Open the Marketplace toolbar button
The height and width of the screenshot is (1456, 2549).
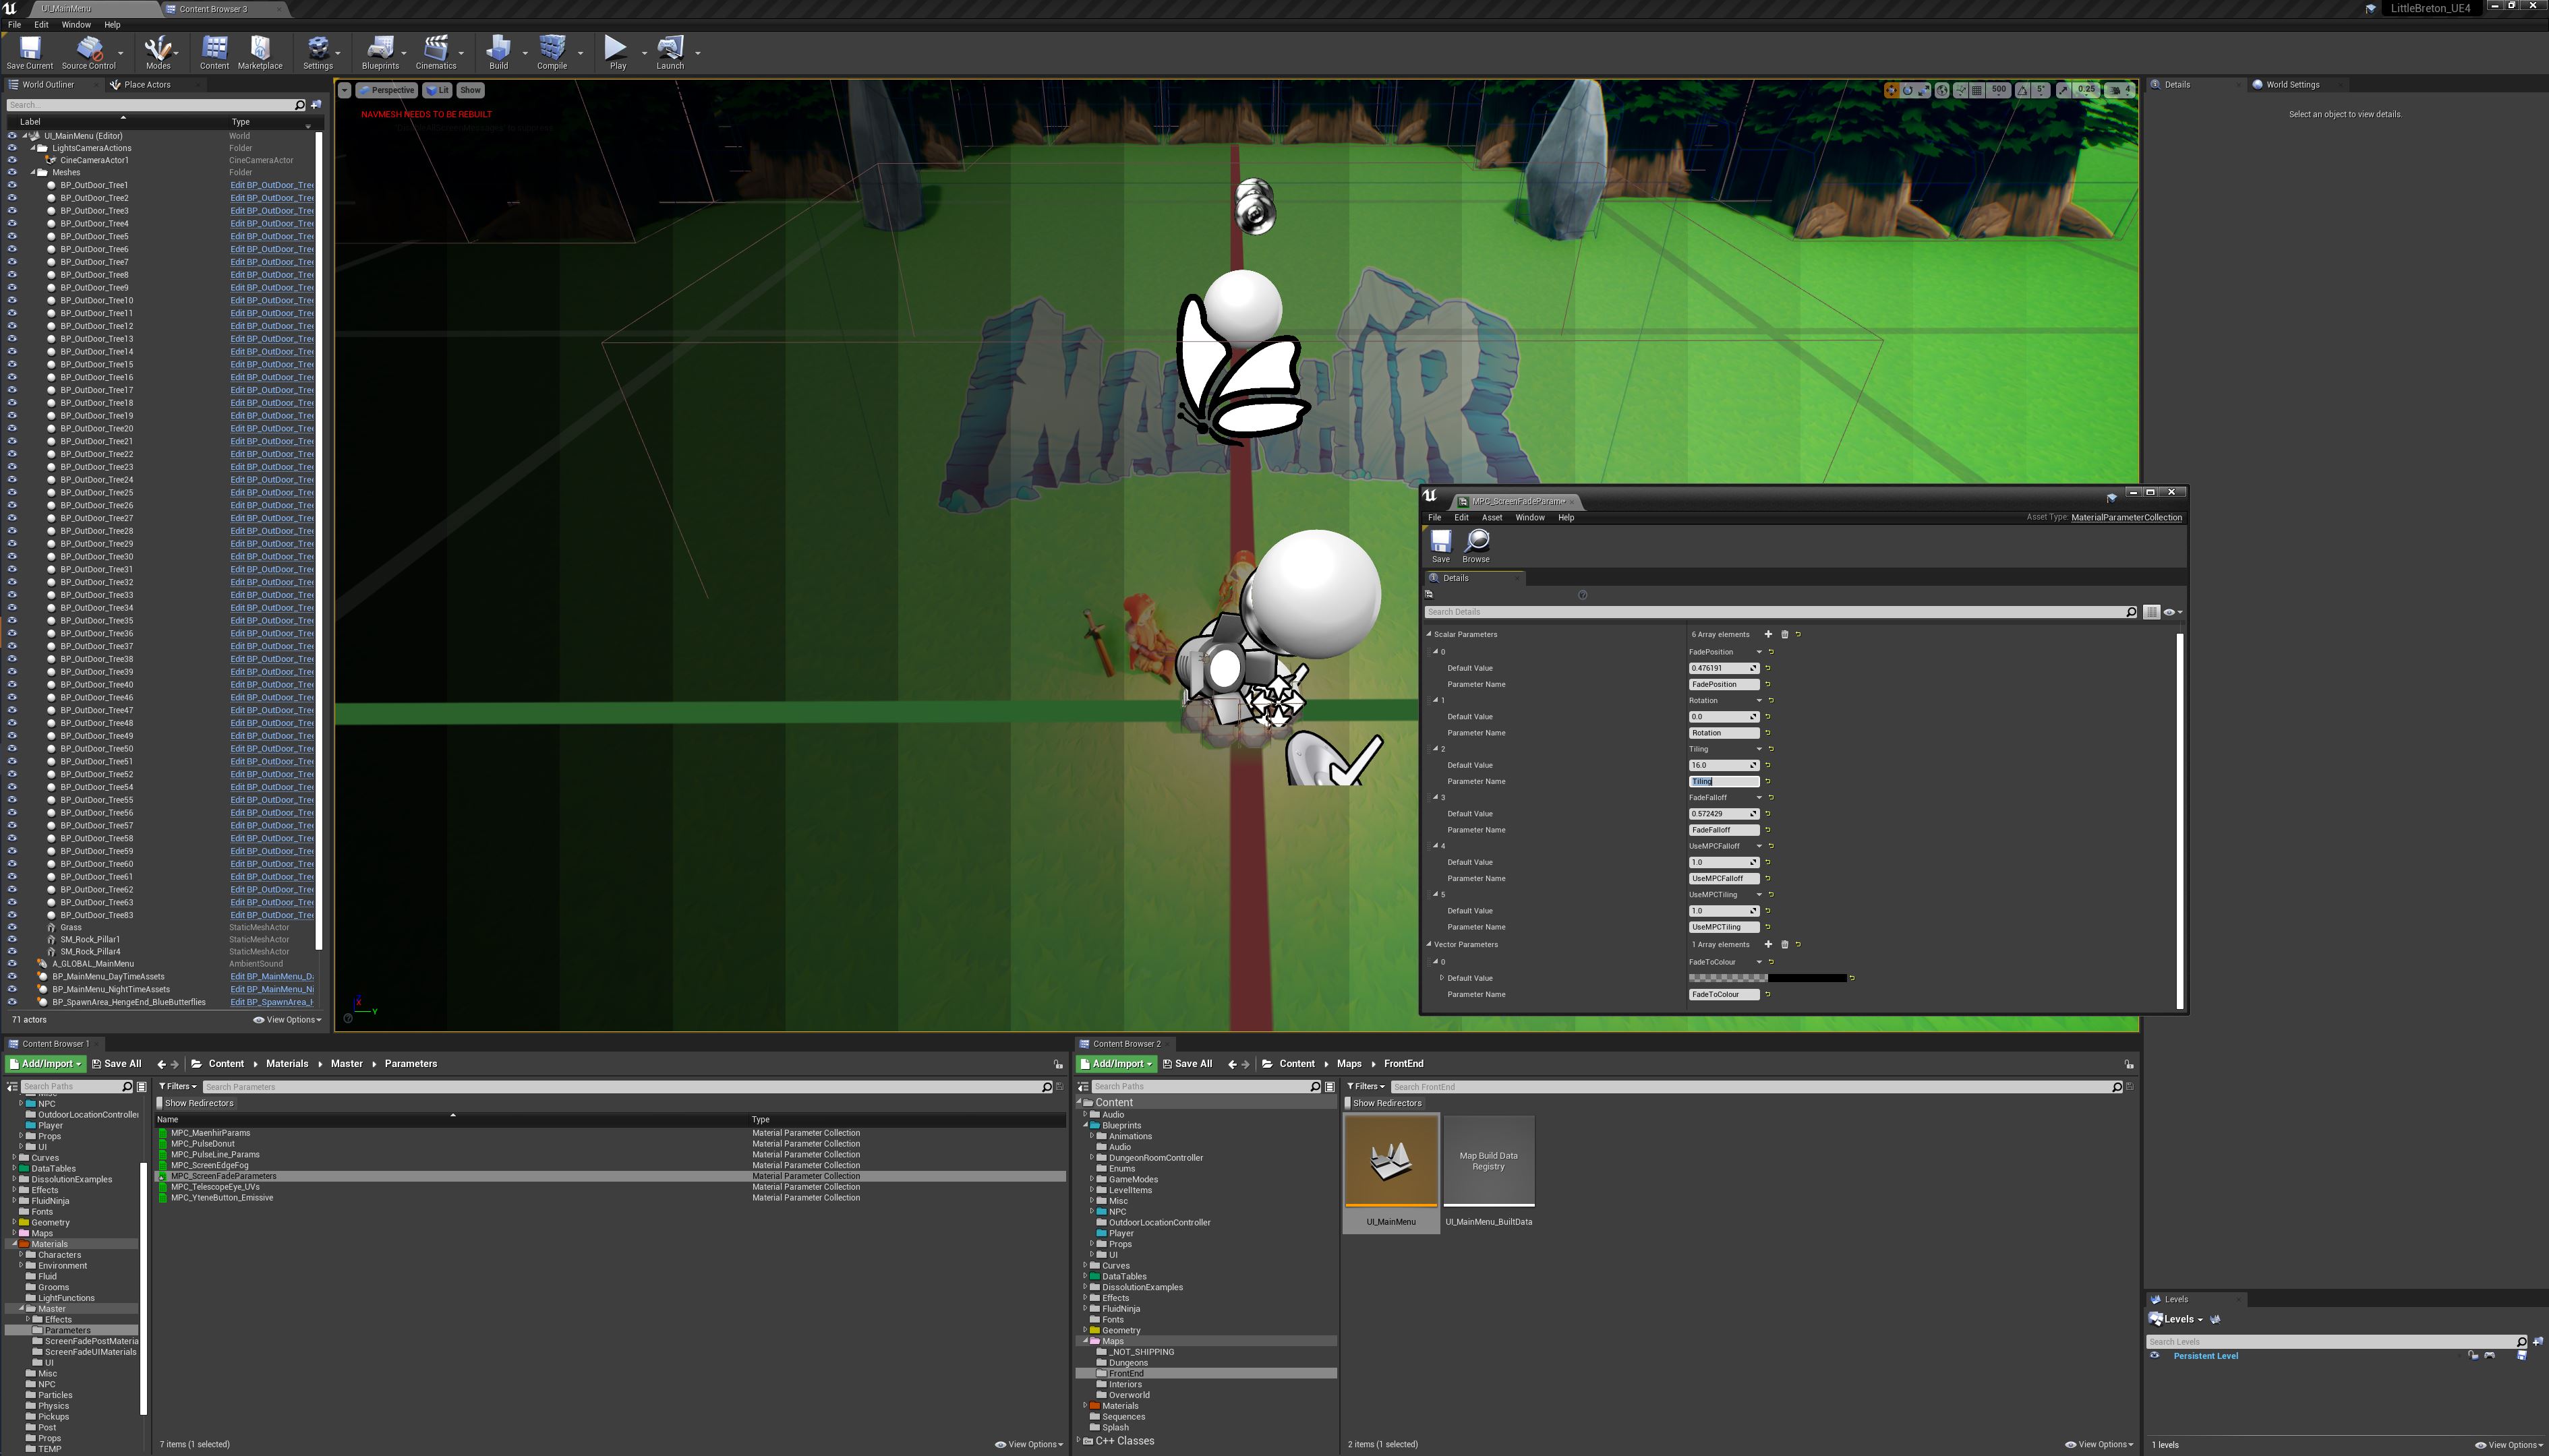tap(260, 54)
